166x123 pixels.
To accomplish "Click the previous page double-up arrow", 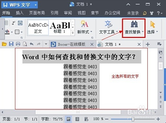I will click(160, 97).
